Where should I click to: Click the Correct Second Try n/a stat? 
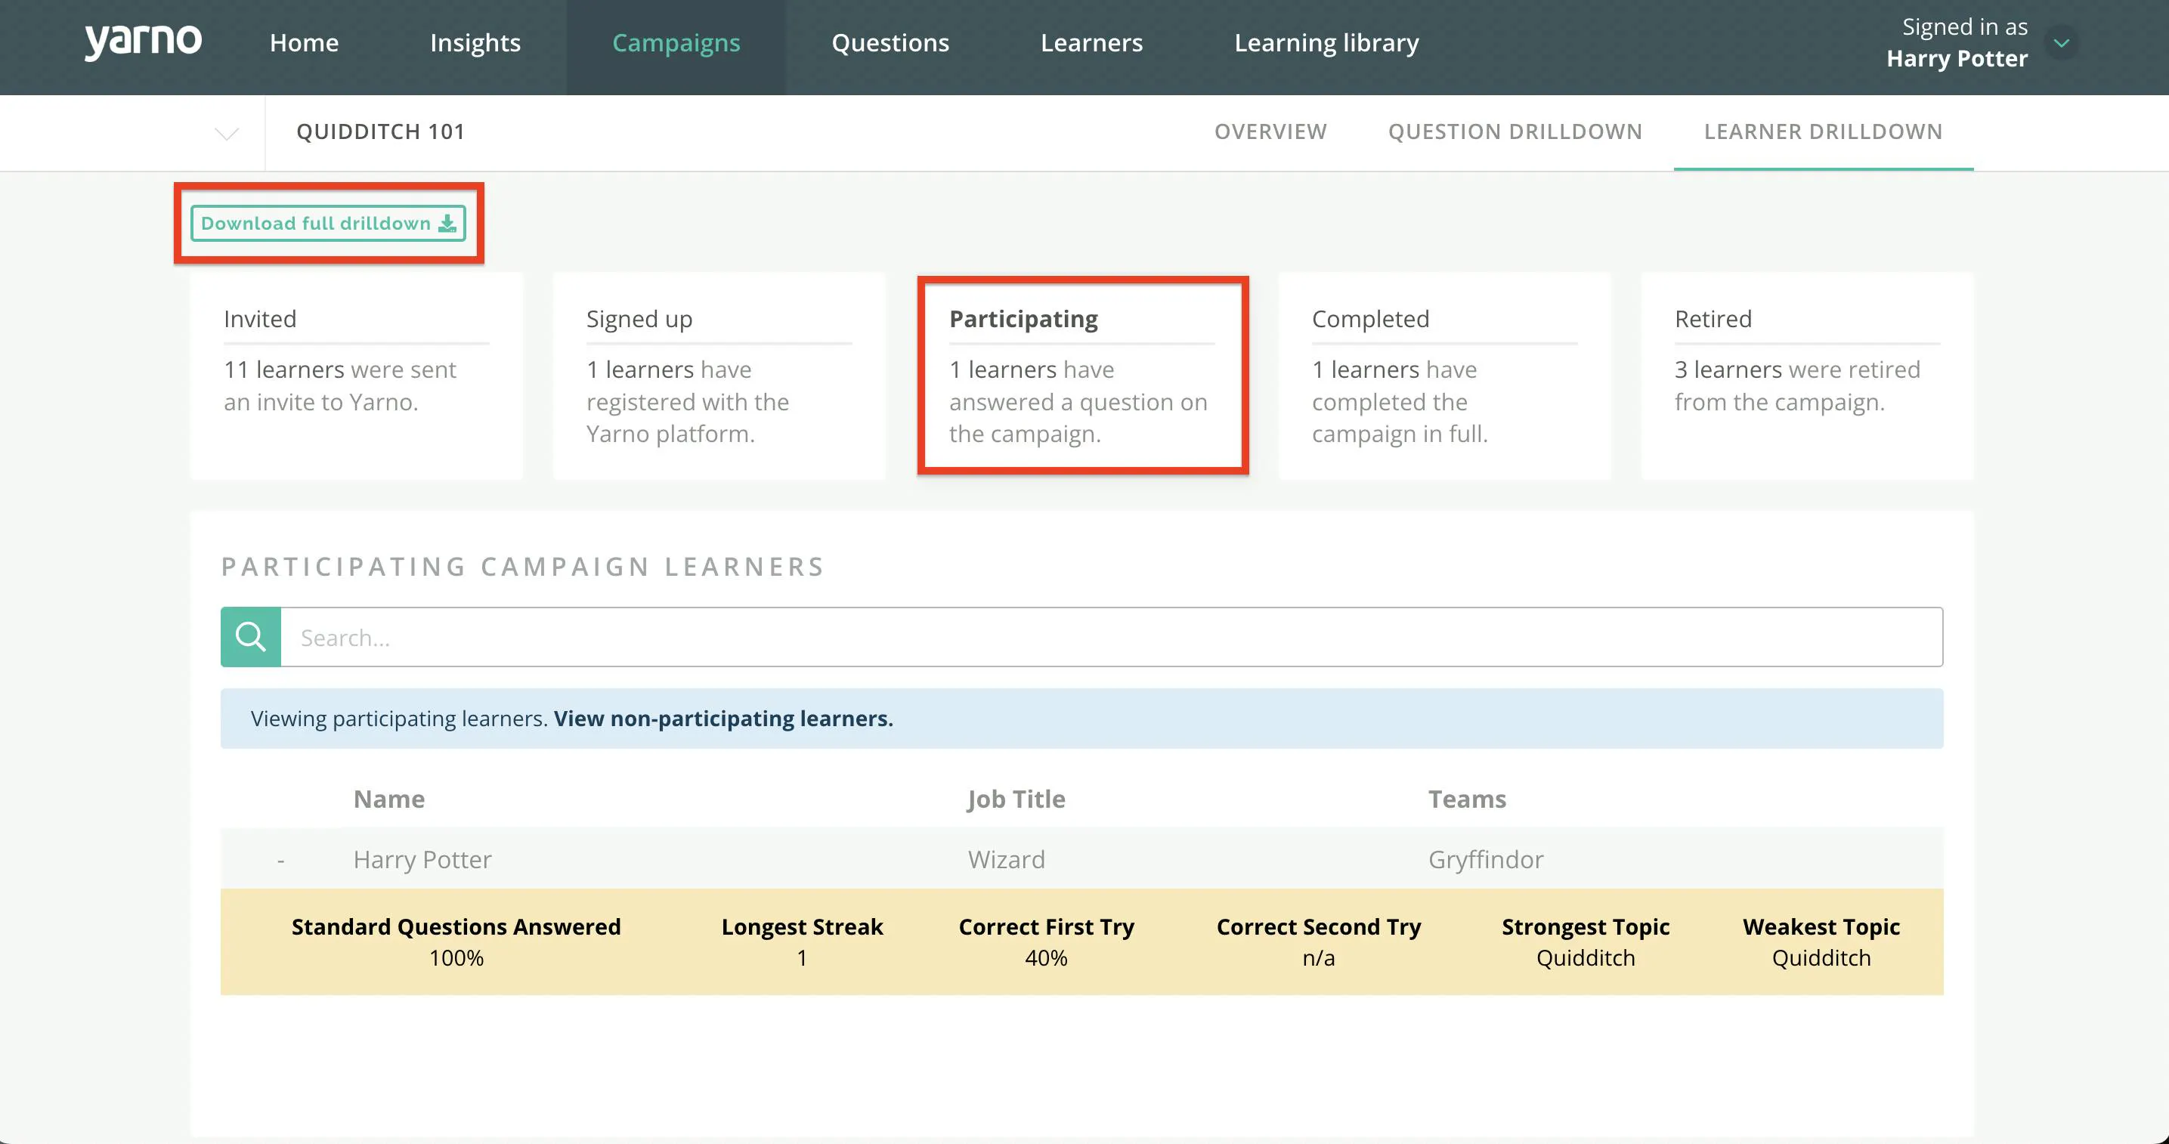[x=1319, y=942]
